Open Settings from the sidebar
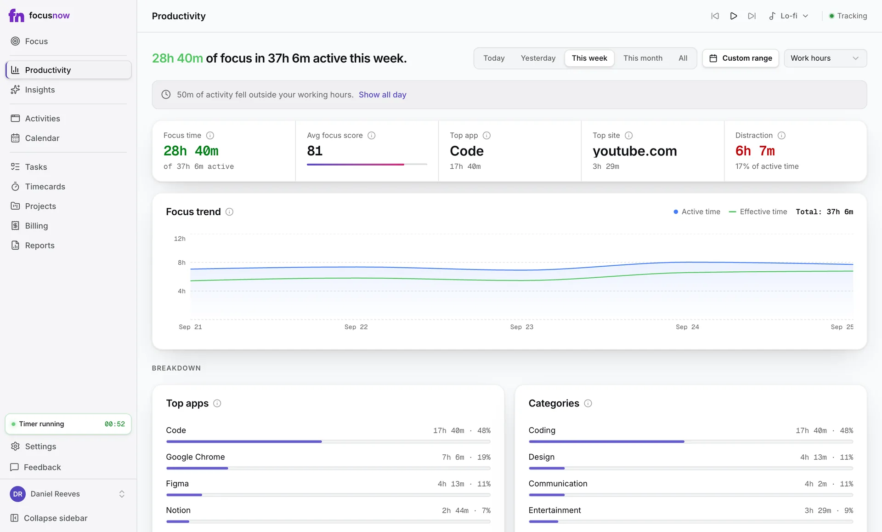This screenshot has height=532, width=882. 68,446
